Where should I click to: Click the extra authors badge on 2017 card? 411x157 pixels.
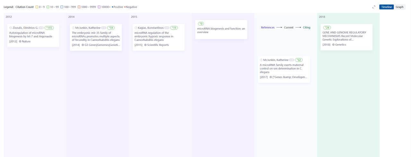click(292, 60)
